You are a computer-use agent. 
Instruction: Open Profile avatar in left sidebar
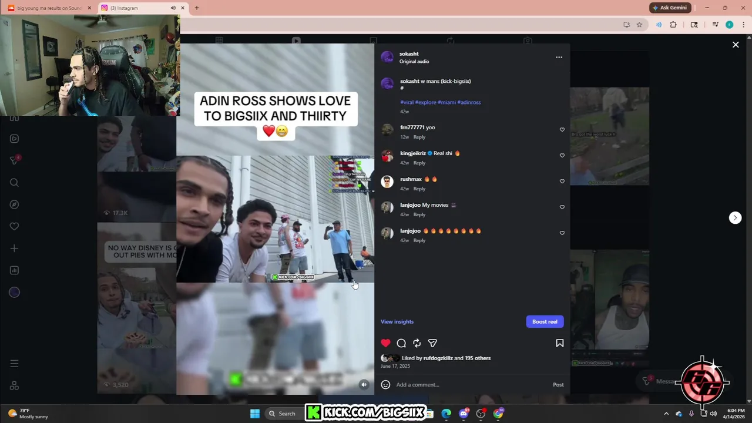coord(14,293)
